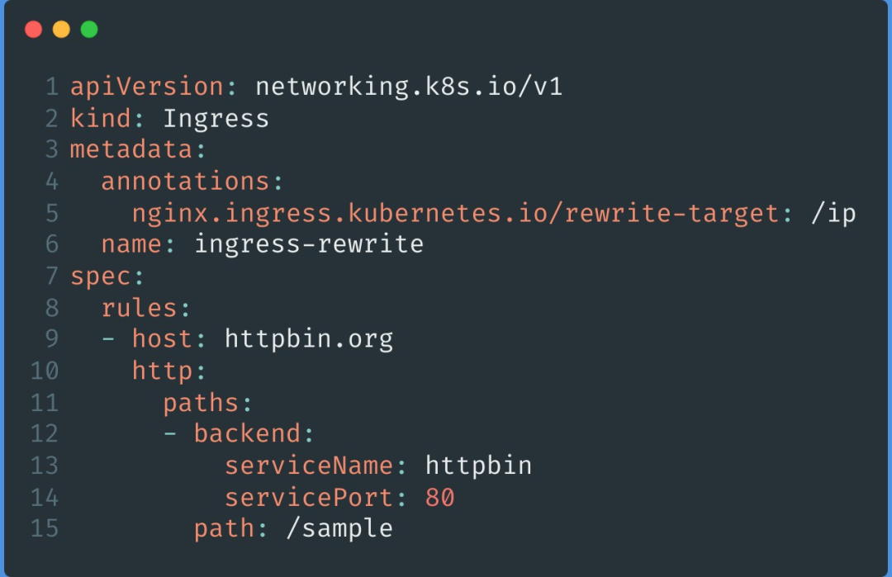Click the backend key
The width and height of the screenshot is (892, 577).
[248, 433]
